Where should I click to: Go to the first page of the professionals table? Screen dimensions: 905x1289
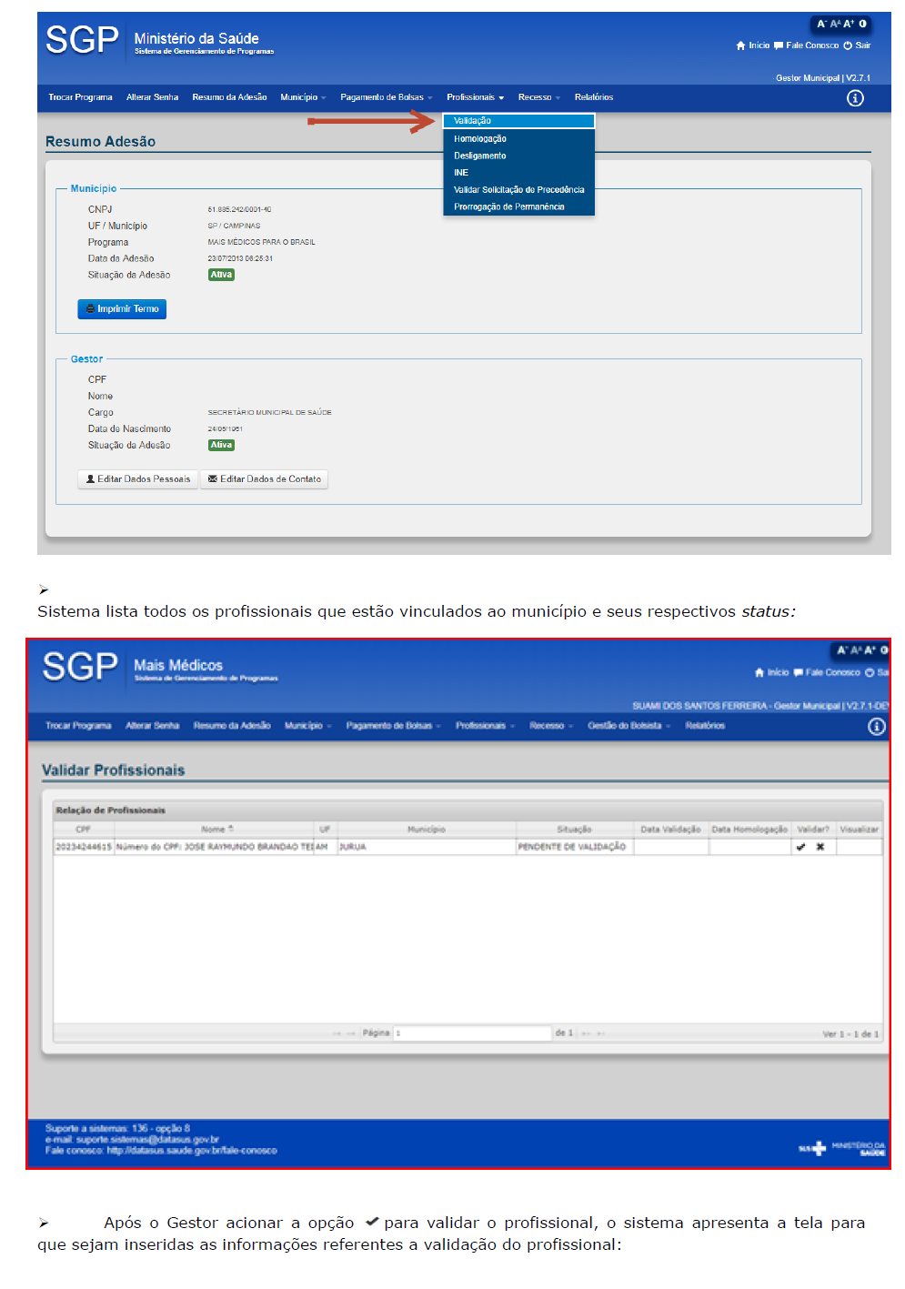point(337,1033)
